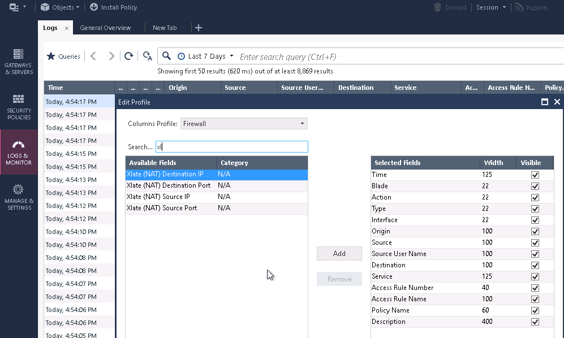Toggle Visible checkbox for Blade
The width and height of the screenshot is (564, 338).
[x=535, y=187]
